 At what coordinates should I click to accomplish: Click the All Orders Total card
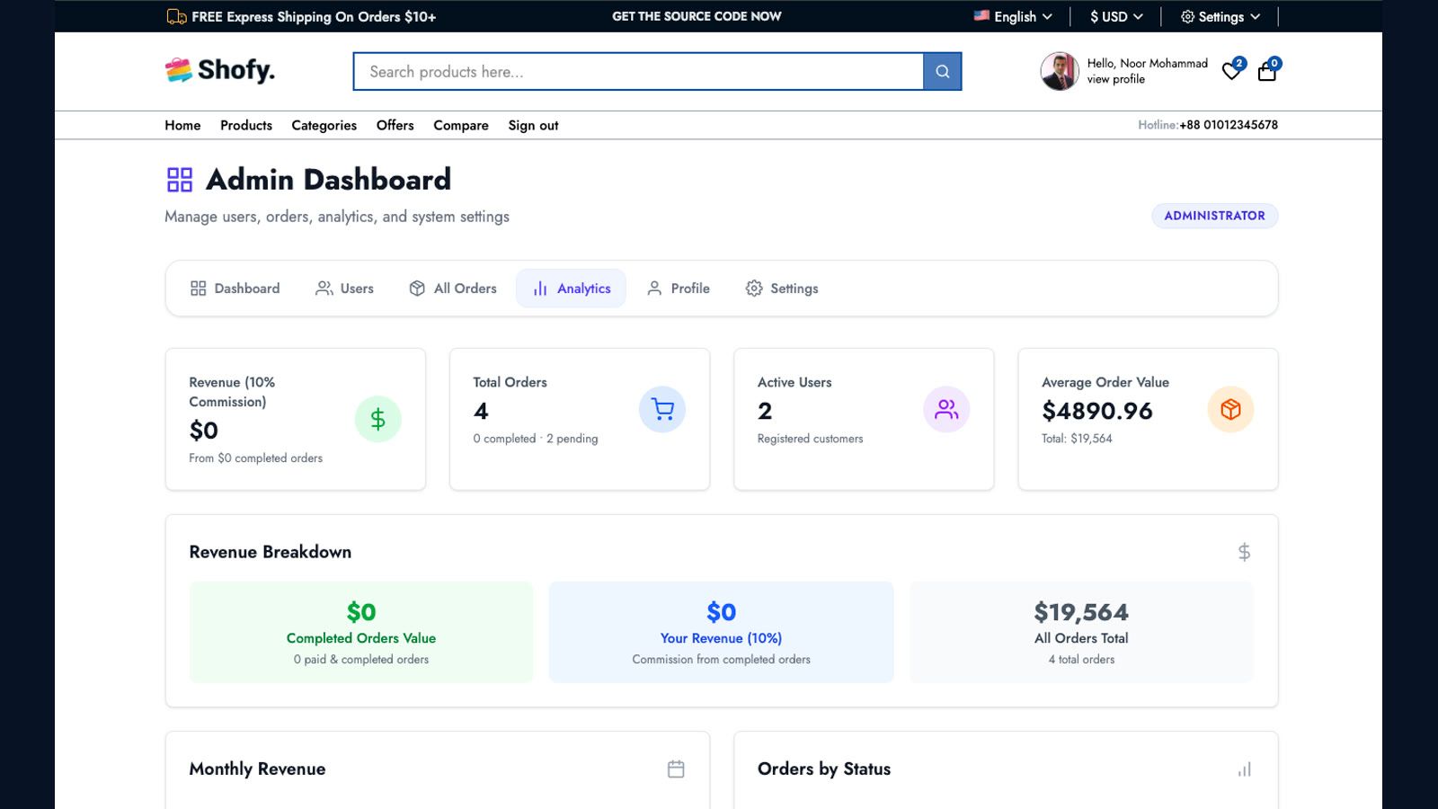(1081, 632)
